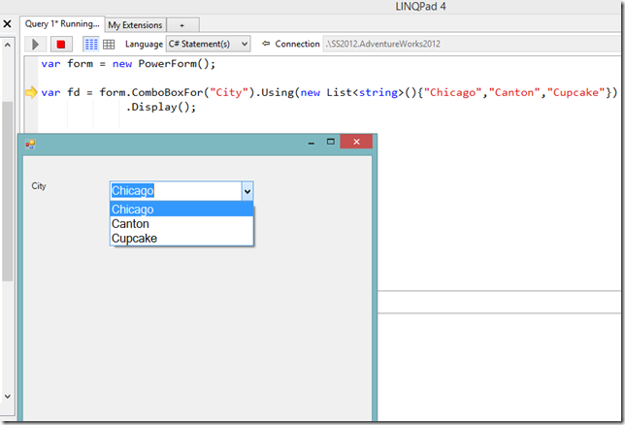Click the Connection label
This screenshot has height=425, width=625.
(297, 44)
